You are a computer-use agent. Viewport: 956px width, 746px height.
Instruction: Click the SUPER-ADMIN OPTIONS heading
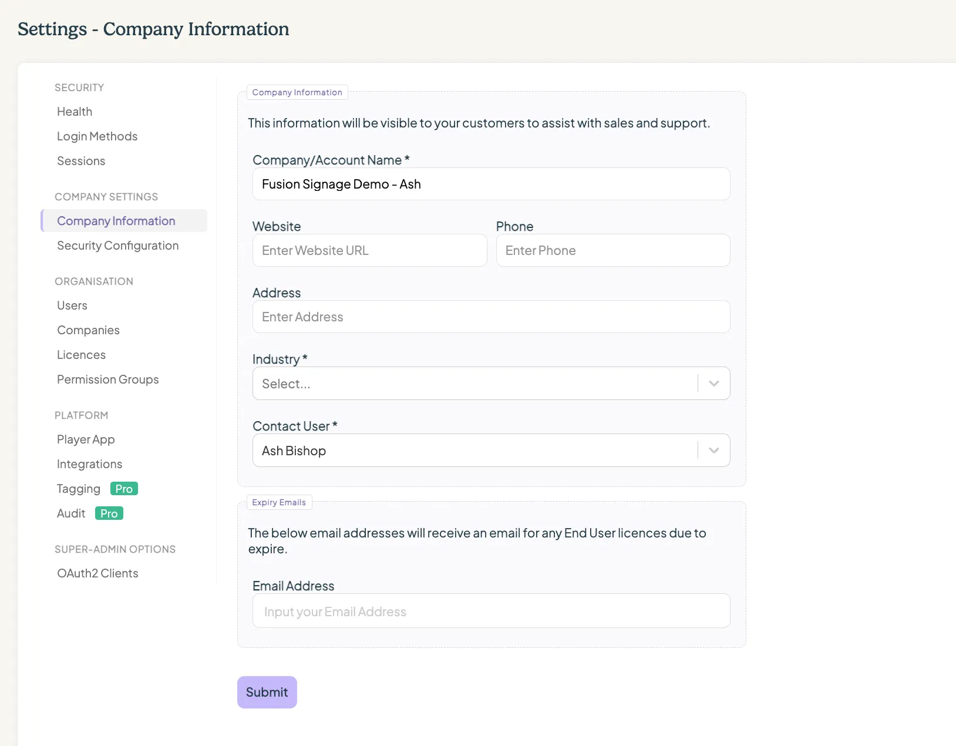pyautogui.click(x=115, y=549)
